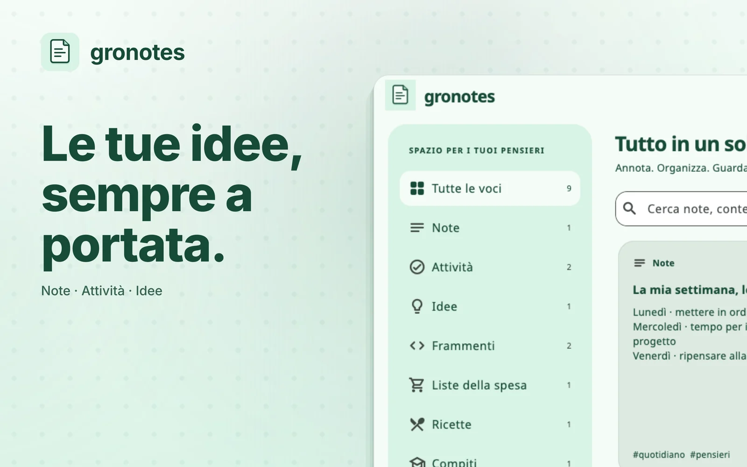
Task: Click the SPAZIO PER I TUOI PENSIERI heading
Action: click(x=477, y=150)
